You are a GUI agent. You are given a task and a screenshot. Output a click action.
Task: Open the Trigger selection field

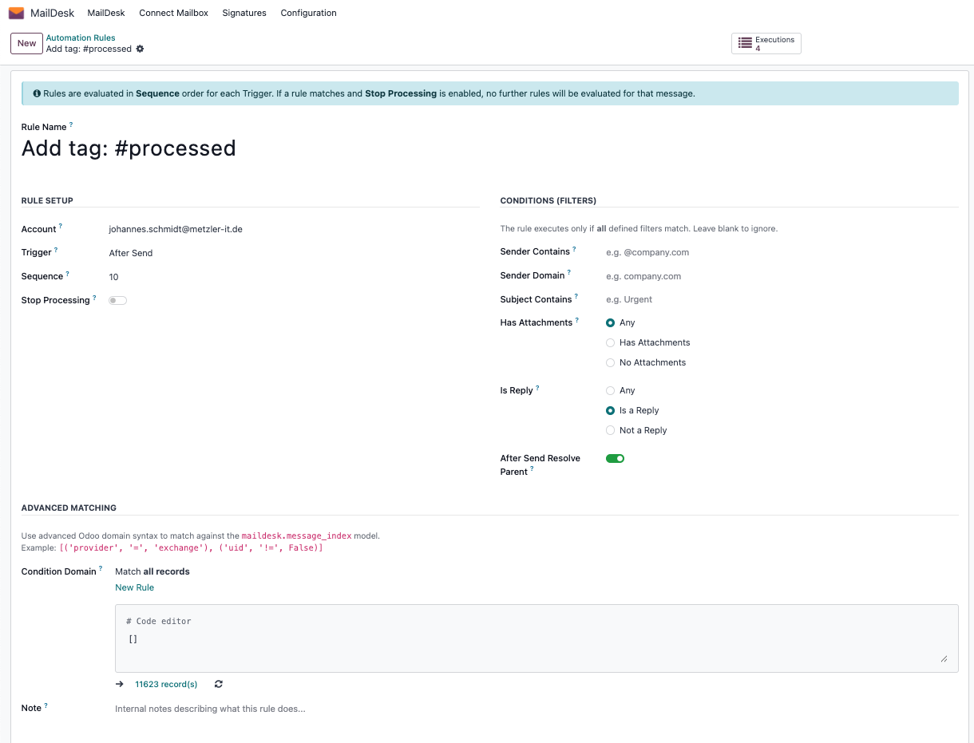click(294, 253)
